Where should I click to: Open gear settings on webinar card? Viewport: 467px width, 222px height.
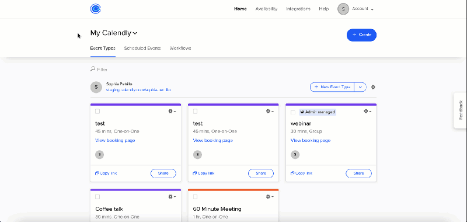367,111
